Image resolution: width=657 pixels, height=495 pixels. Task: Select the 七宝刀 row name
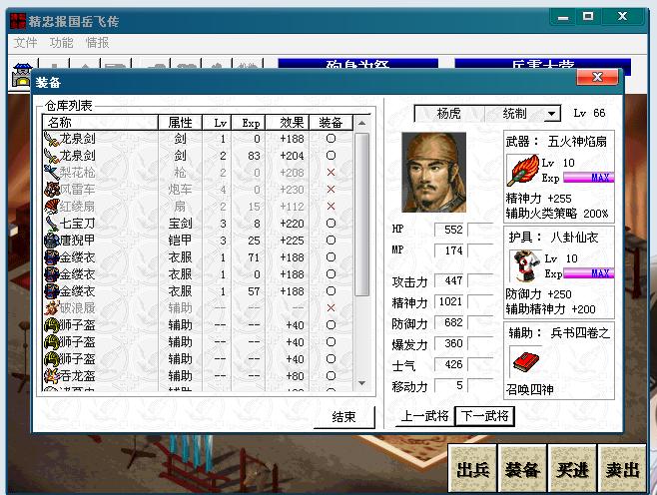(x=78, y=224)
